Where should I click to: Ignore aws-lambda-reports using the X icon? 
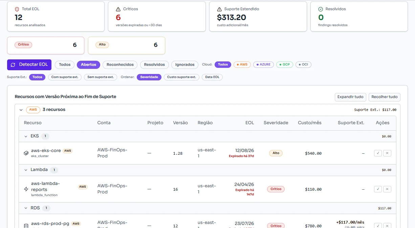pos(388,189)
